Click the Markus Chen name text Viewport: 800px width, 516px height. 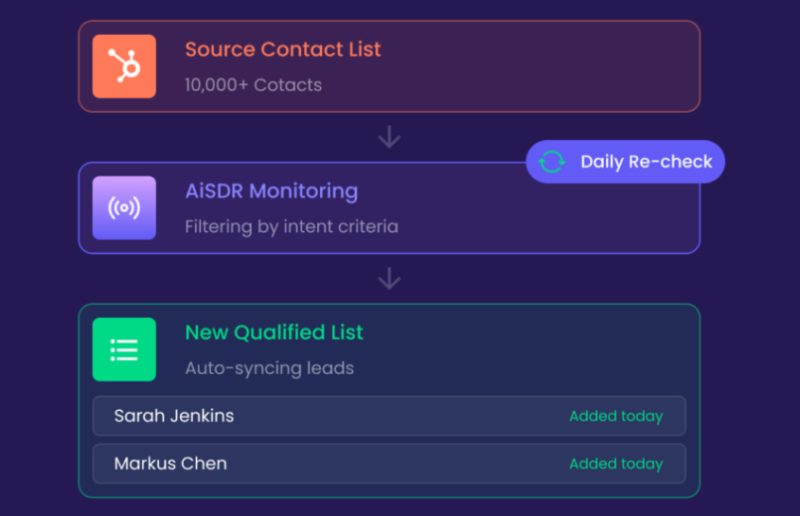170,463
